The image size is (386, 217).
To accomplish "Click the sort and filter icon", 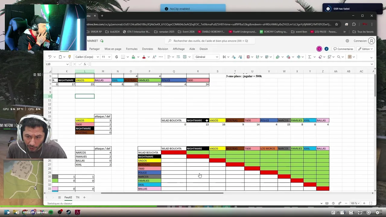I will pyautogui.click(x=329, y=57).
